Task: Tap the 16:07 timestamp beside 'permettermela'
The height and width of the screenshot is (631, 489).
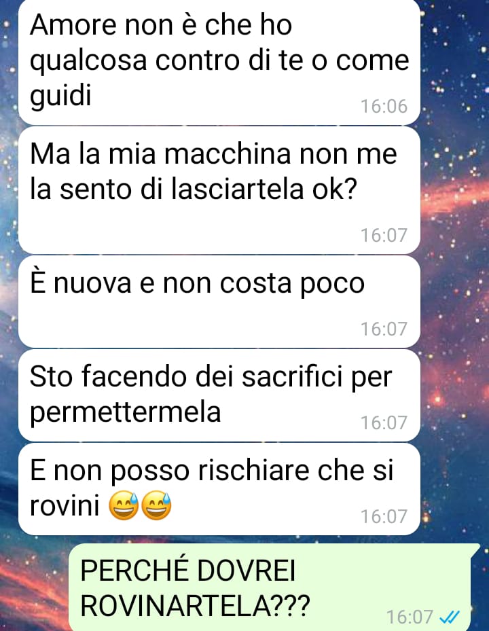Action: [384, 422]
